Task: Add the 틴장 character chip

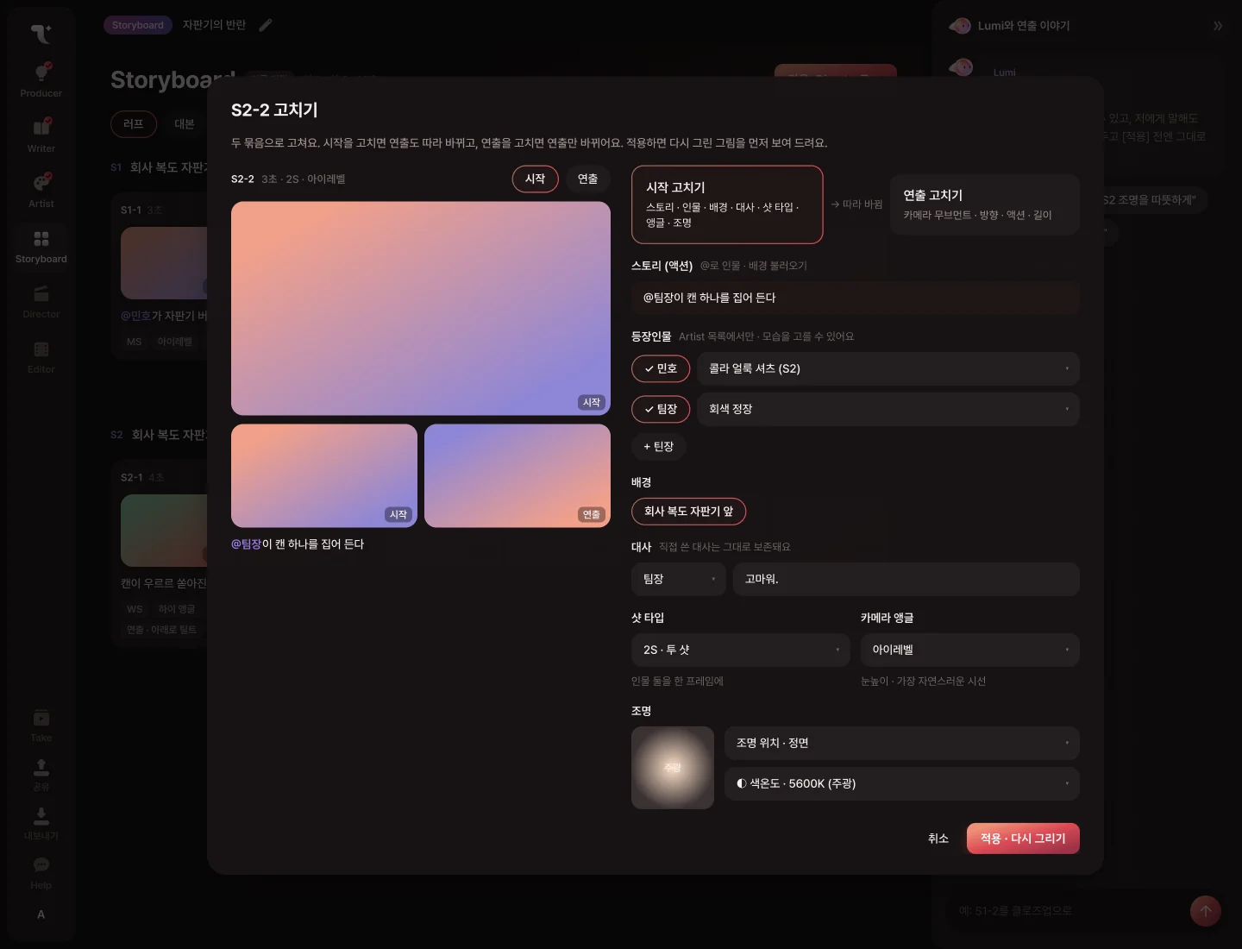Action: pos(659,446)
